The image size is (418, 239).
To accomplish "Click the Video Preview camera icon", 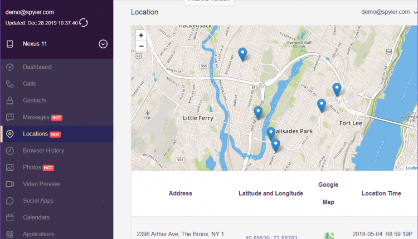I will tap(10, 184).
